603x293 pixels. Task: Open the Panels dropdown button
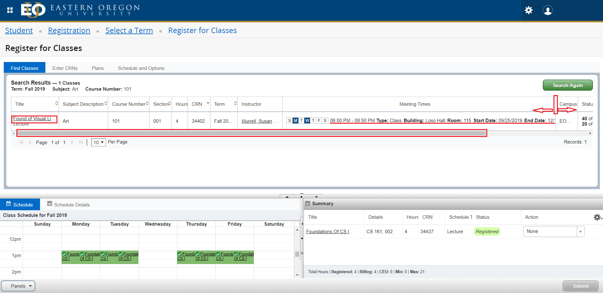pyautogui.click(x=18, y=286)
